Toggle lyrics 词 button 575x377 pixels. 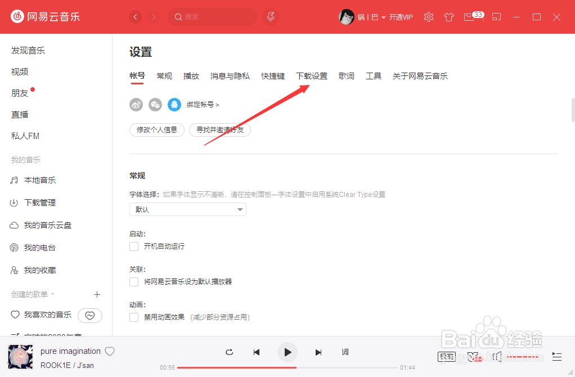tap(345, 352)
